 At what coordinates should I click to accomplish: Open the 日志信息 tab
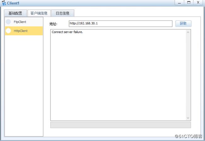click(63, 13)
